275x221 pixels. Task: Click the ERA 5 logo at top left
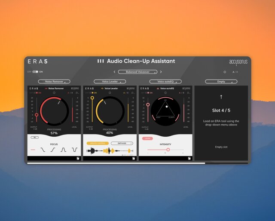[37, 61]
